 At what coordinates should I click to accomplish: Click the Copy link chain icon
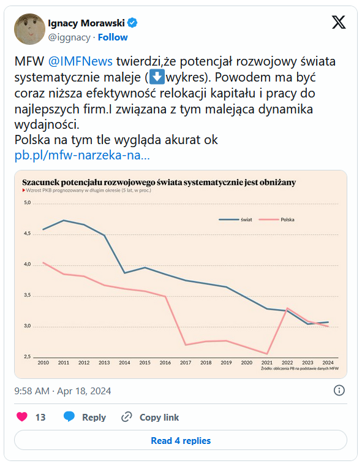pos(127,417)
